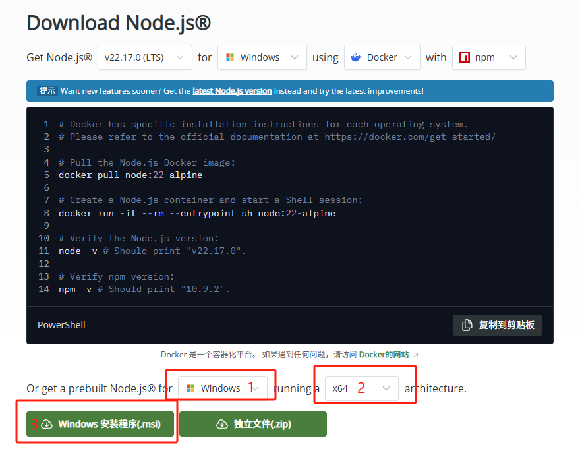The image size is (580, 455).
Task: Visit the Docker的网站 link
Action: point(384,355)
